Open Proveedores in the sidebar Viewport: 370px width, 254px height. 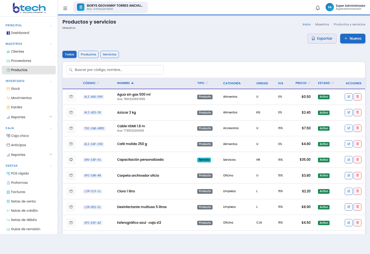click(x=29, y=61)
